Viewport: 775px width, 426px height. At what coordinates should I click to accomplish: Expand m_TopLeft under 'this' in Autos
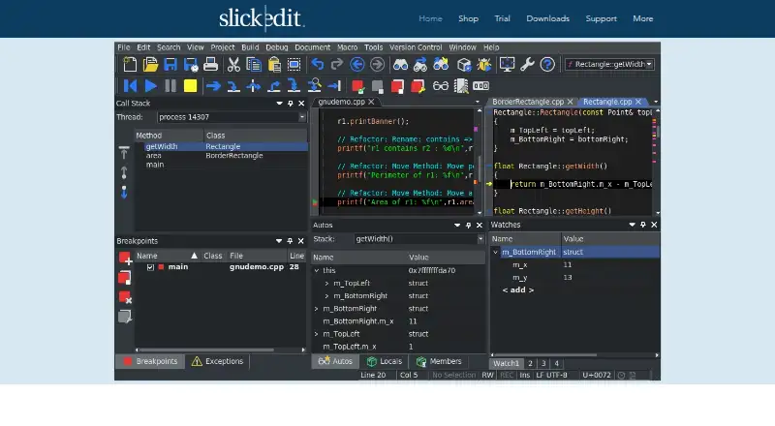click(326, 283)
